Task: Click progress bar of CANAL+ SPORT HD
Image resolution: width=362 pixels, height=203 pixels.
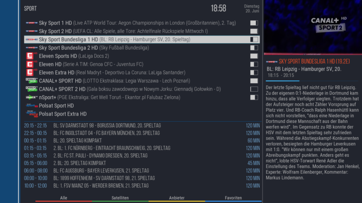Action: [x=254, y=81]
